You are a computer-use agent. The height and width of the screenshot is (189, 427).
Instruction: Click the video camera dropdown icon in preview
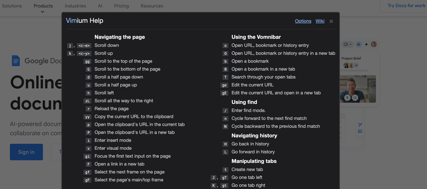[x=348, y=44]
